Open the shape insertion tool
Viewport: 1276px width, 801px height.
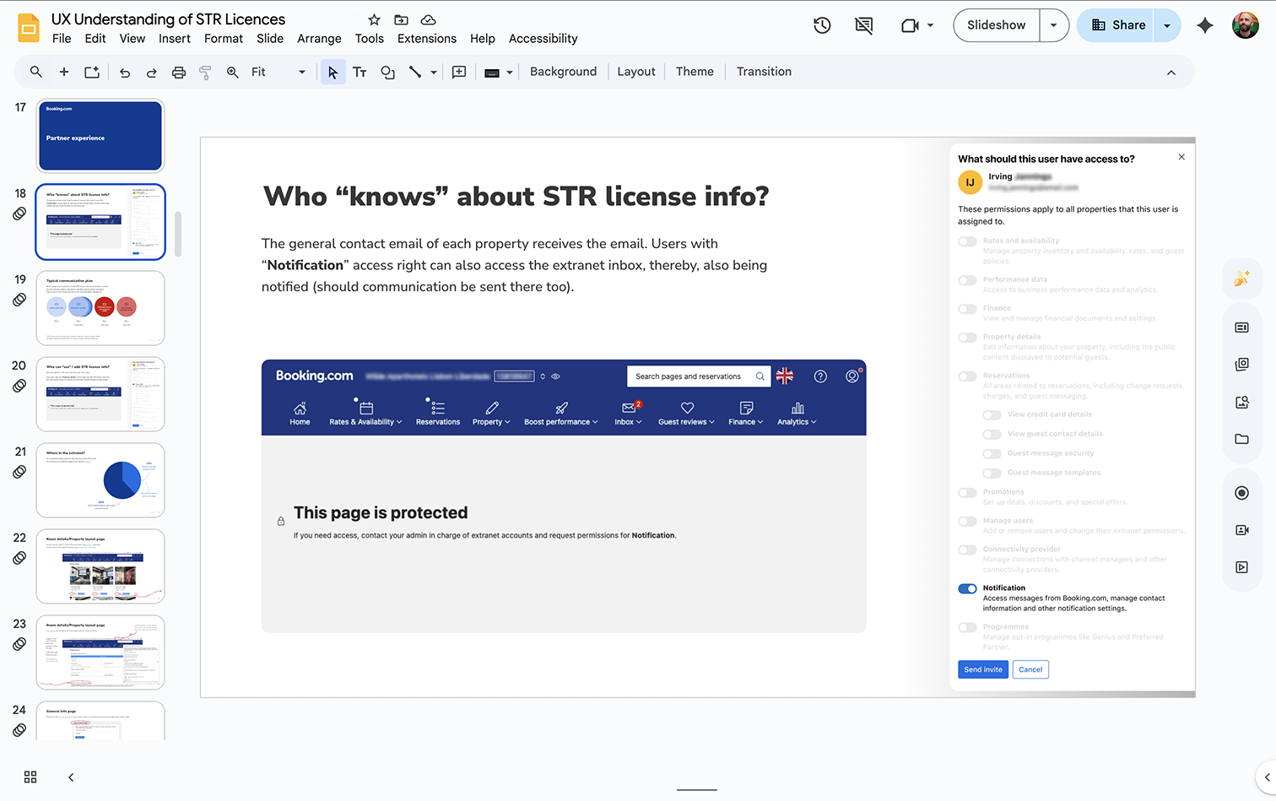[x=387, y=72]
